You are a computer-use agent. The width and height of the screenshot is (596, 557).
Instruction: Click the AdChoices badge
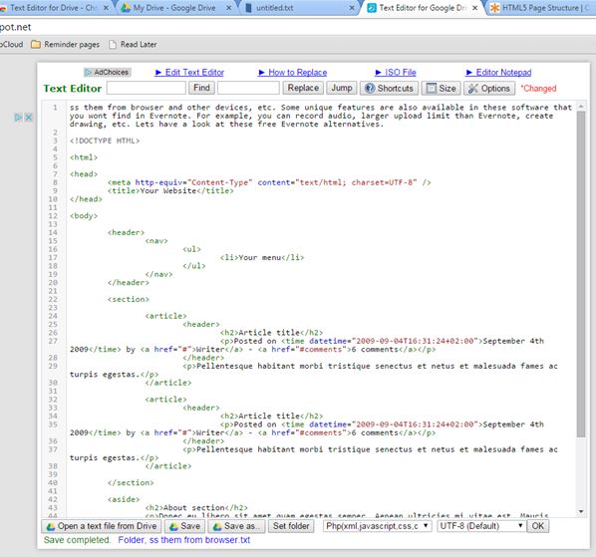(108, 72)
